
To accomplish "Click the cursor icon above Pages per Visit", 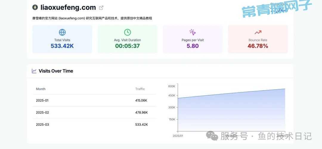I will (x=193, y=32).
